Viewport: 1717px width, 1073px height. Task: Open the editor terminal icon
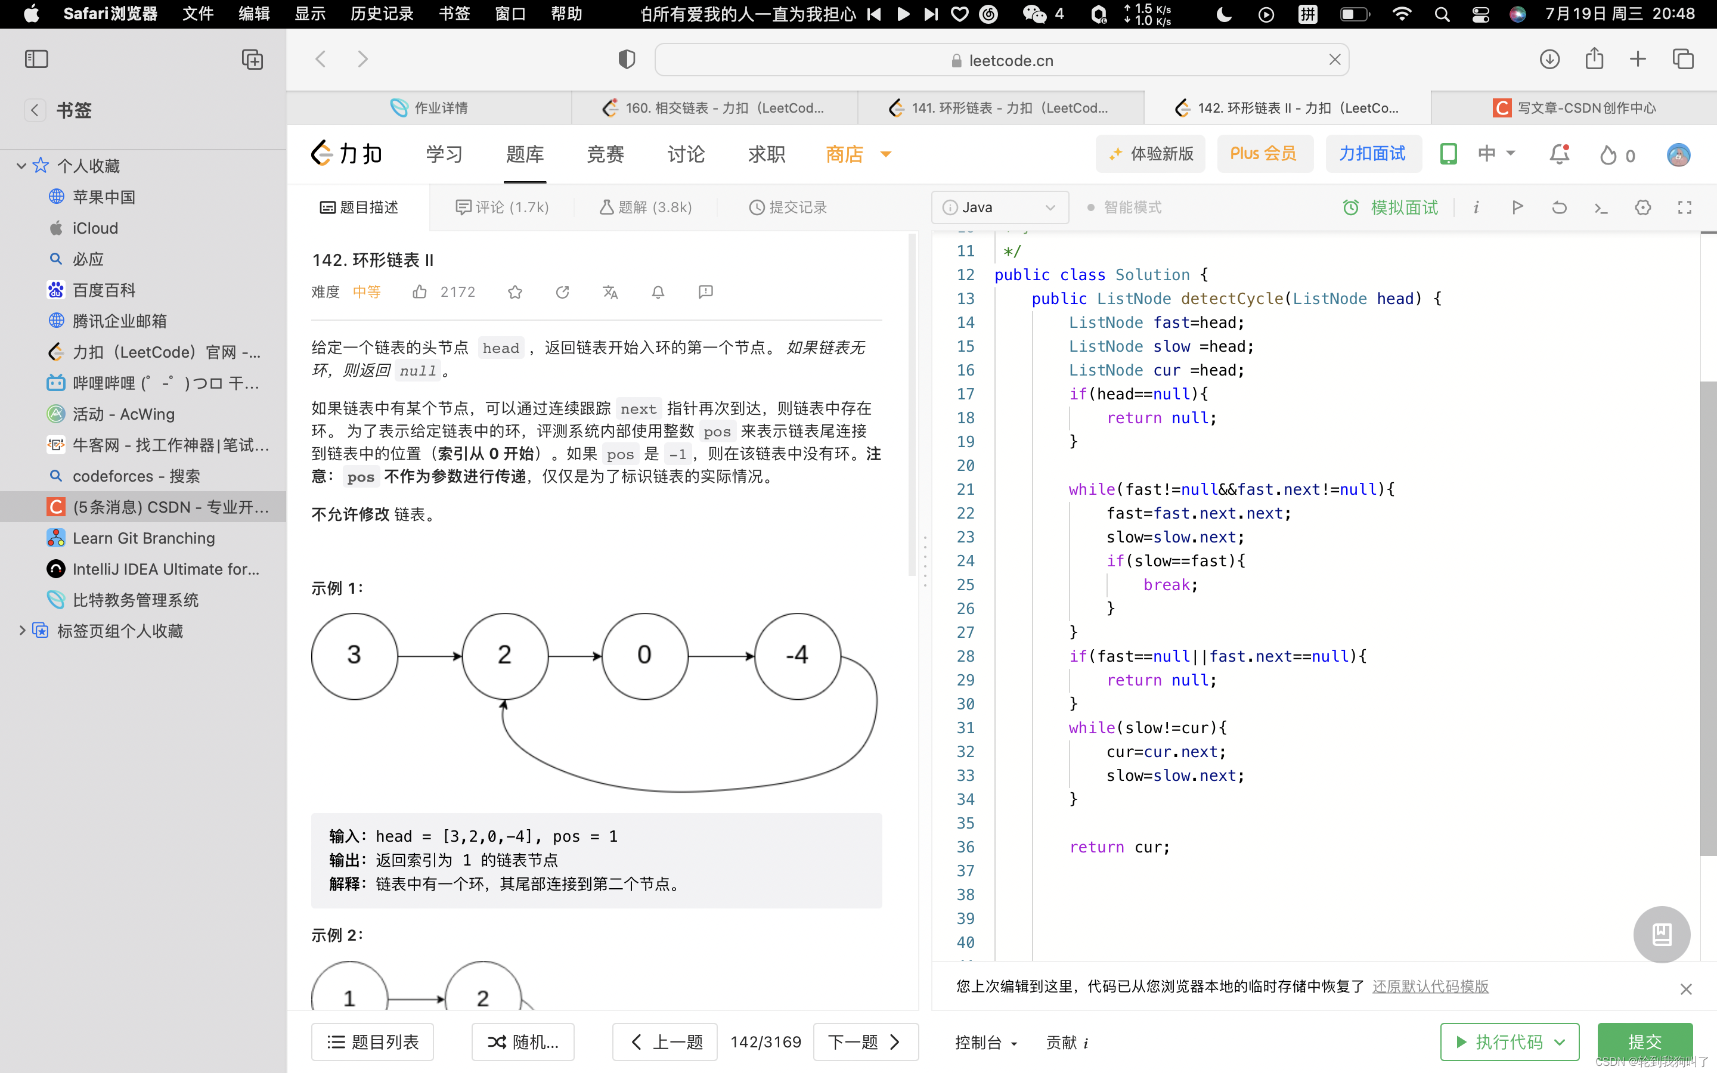(1601, 207)
